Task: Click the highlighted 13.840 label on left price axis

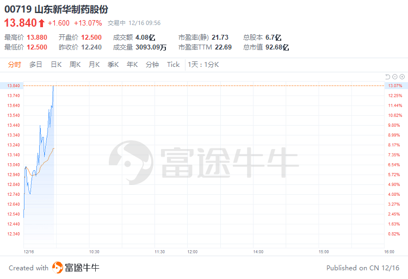Action: point(13,85)
